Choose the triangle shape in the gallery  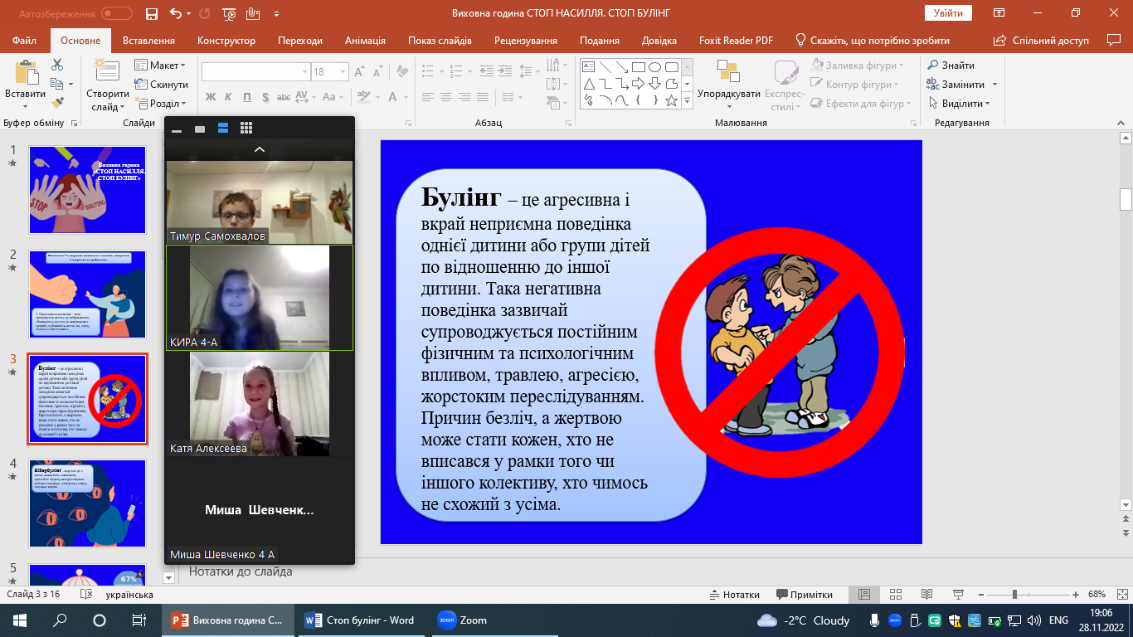[588, 84]
